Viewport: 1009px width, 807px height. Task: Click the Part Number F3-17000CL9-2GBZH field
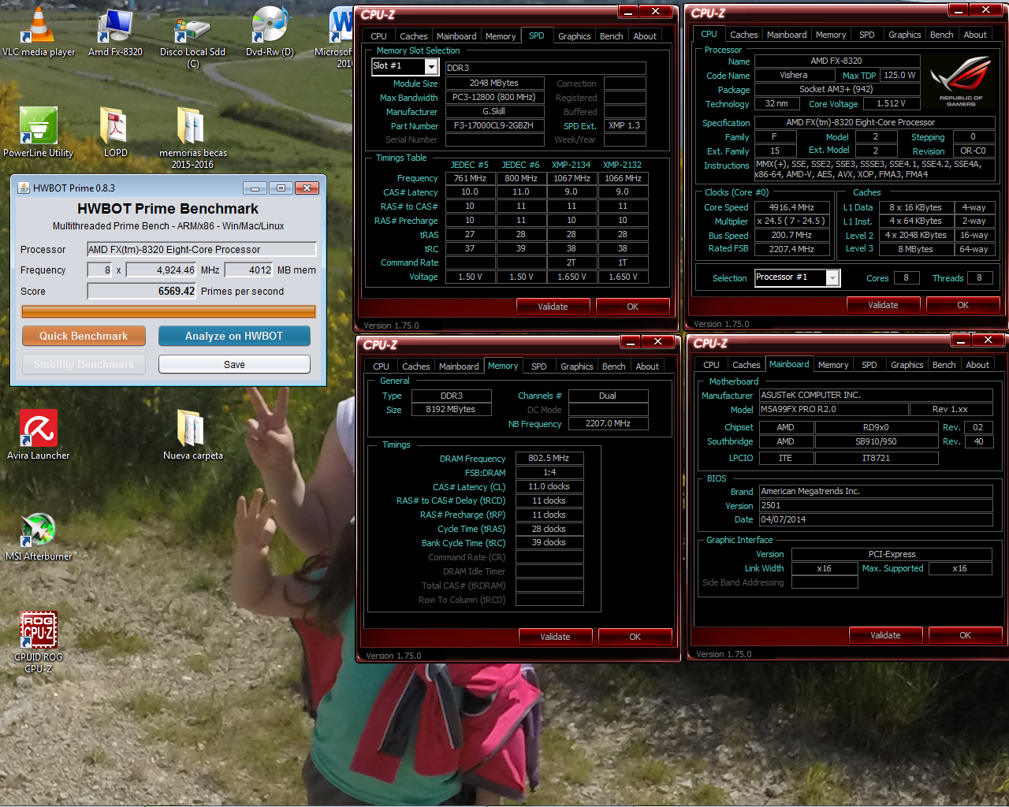(x=495, y=125)
